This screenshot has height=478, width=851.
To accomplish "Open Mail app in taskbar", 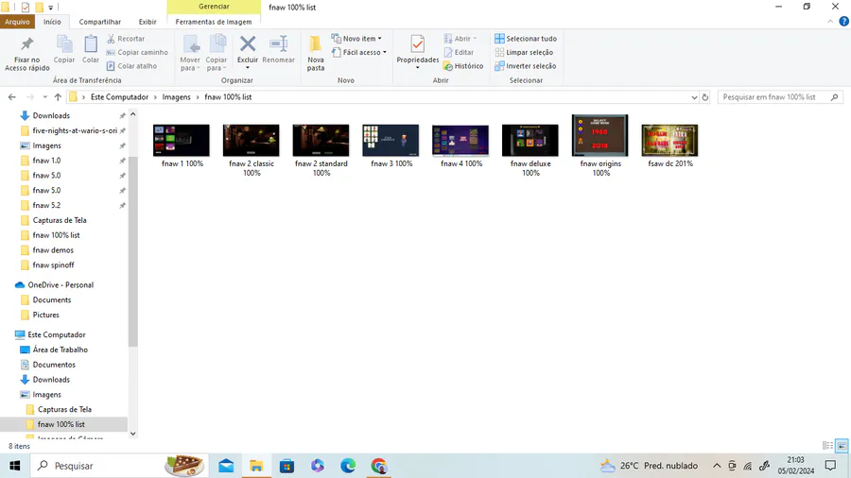I will click(226, 466).
